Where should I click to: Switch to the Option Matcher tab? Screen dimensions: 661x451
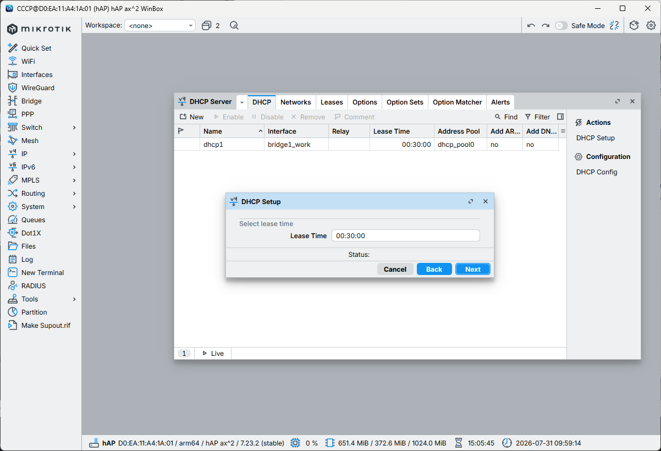pos(457,102)
